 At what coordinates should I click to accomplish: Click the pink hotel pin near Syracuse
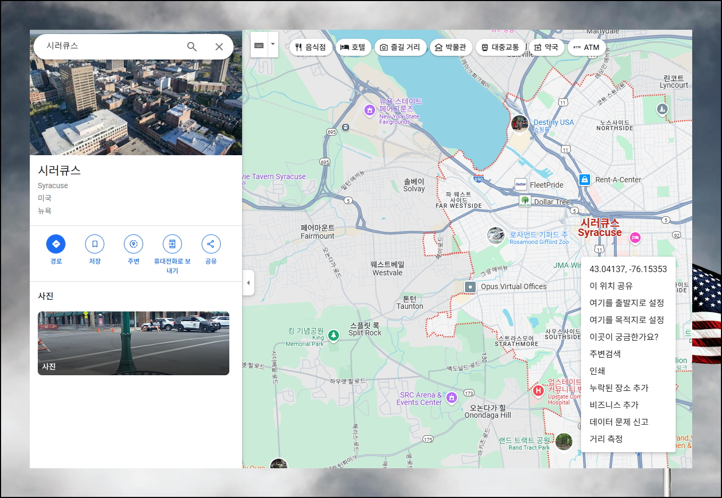click(x=635, y=238)
